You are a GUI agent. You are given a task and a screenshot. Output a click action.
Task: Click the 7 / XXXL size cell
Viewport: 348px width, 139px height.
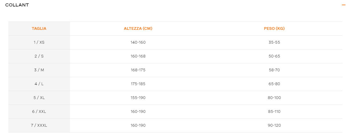pos(39,125)
